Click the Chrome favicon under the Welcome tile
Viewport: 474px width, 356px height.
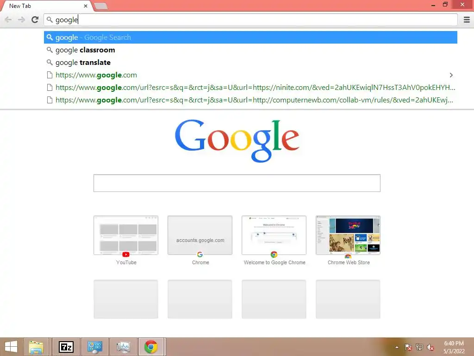coord(274,254)
